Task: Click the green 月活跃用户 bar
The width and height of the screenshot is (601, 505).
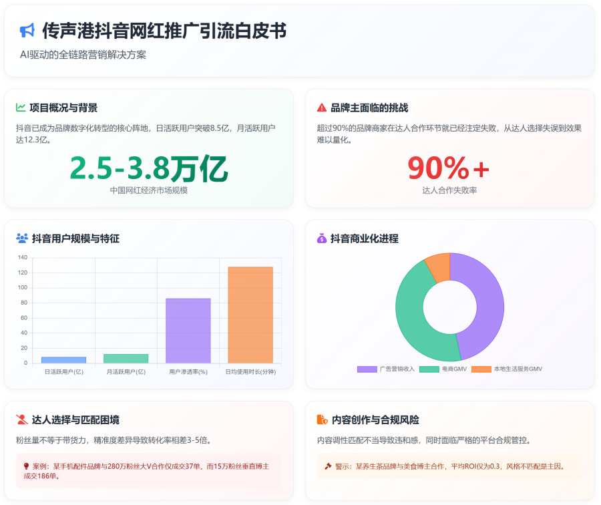Action: click(126, 359)
